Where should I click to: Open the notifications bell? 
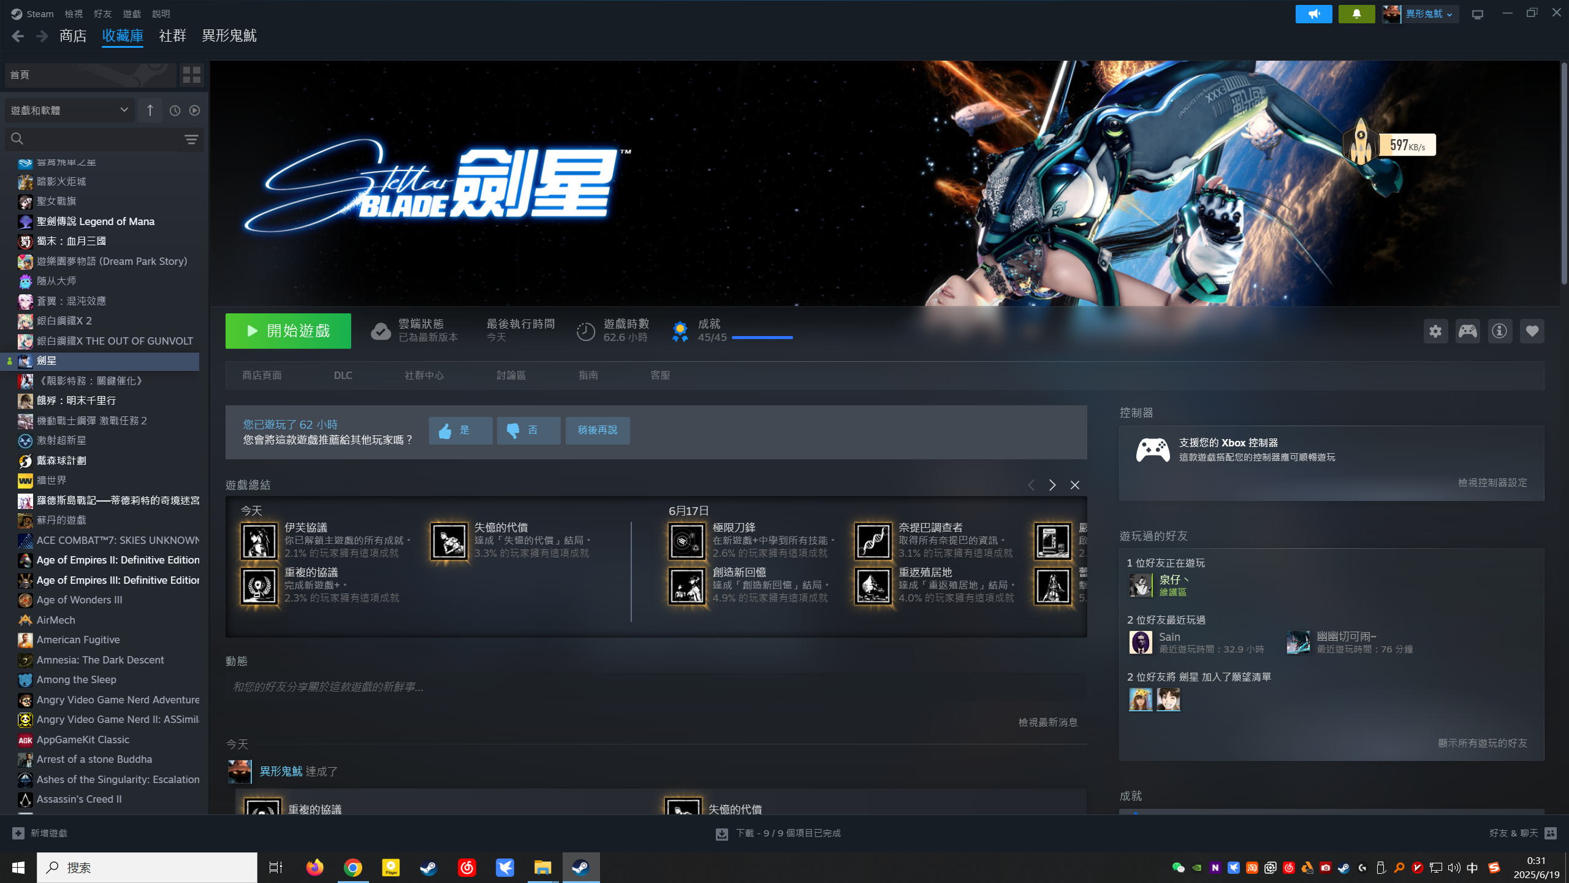[x=1356, y=14]
